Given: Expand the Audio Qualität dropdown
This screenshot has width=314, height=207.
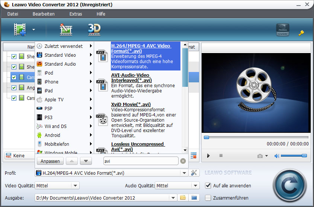Looking at the screenshot, I should [196, 185].
